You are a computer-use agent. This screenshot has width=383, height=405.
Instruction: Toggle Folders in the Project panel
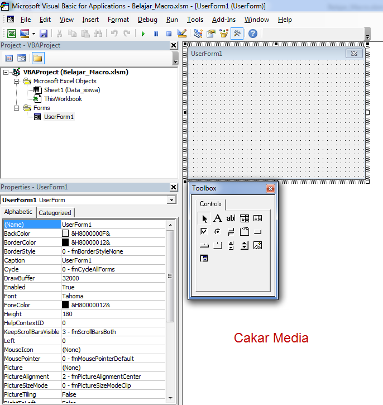point(38,58)
